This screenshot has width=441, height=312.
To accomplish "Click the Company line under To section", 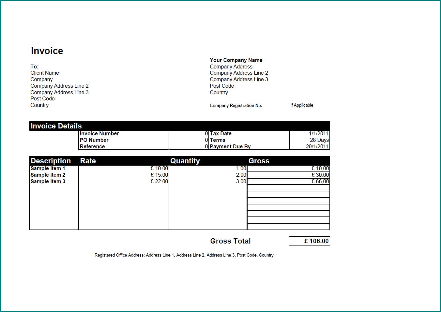I will coord(41,79).
